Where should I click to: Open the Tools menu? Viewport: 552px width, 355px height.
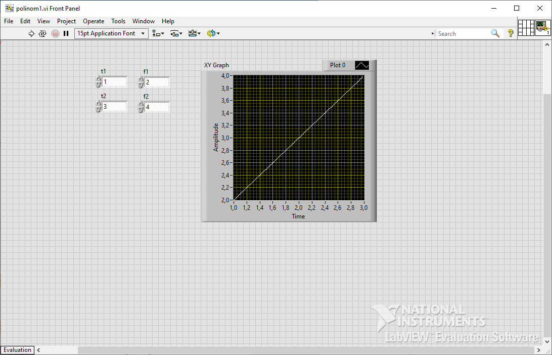[118, 21]
